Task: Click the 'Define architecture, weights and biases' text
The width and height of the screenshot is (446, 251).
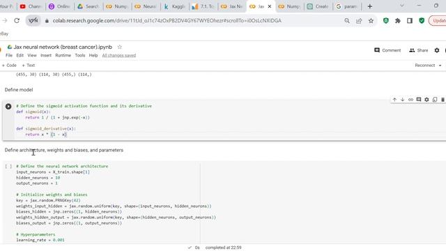Action: click(x=64, y=150)
